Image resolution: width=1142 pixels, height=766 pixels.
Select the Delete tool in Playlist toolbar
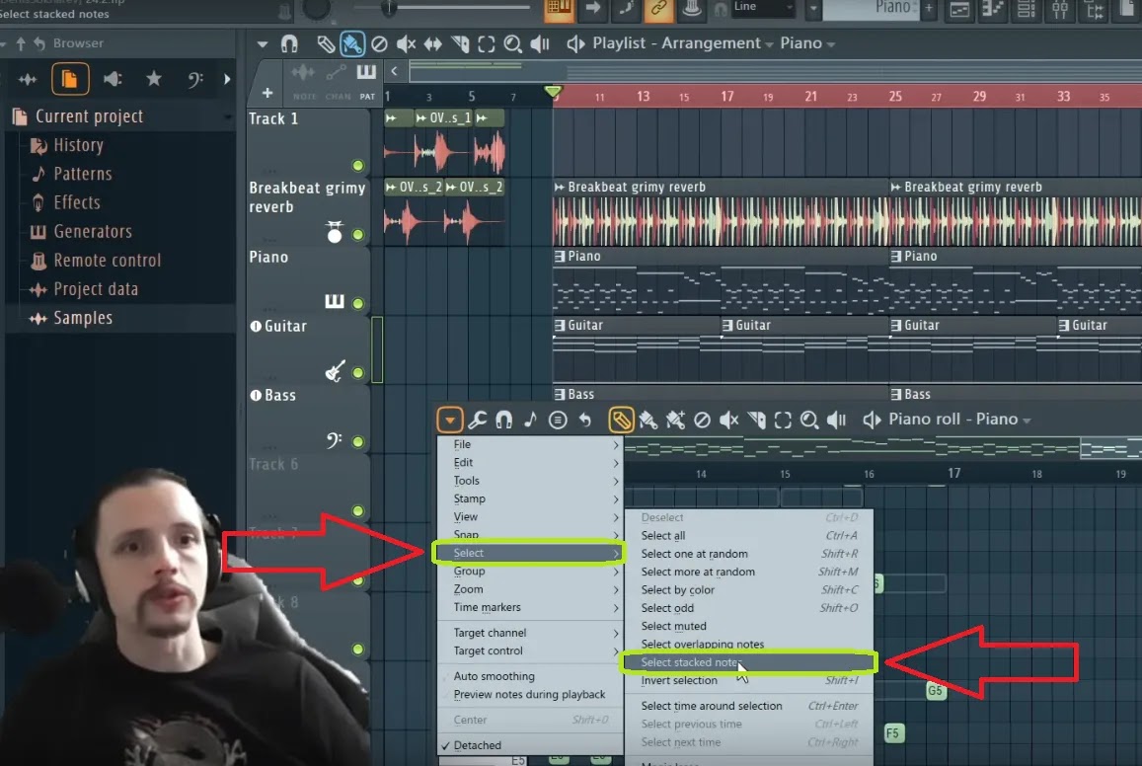[x=379, y=43]
